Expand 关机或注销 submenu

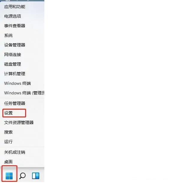22,152
